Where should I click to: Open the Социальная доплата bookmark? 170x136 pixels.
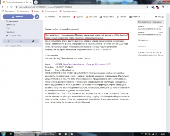point(68,11)
